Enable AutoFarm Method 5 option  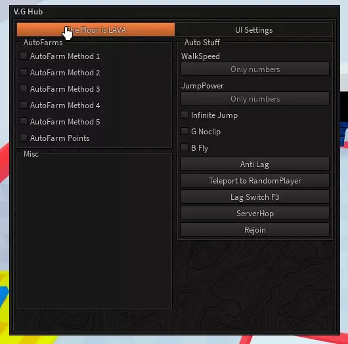coord(24,121)
